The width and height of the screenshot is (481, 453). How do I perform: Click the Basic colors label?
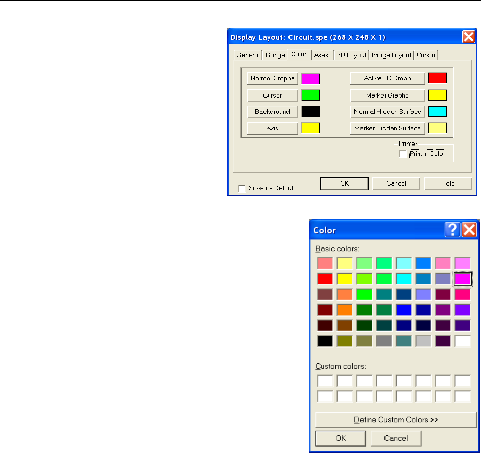[338, 249]
